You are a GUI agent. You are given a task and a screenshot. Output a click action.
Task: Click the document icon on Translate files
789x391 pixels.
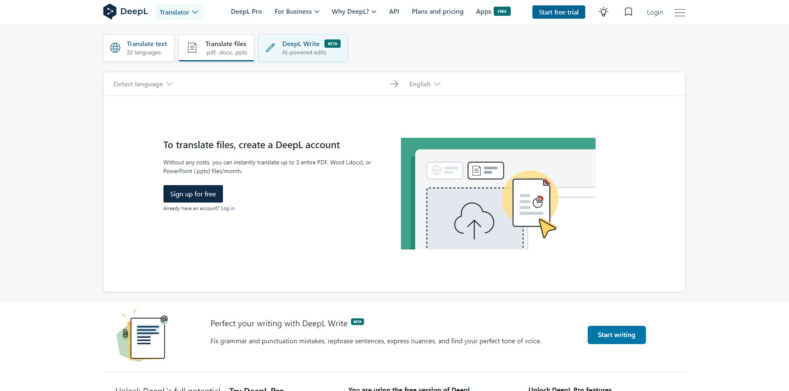coord(192,48)
